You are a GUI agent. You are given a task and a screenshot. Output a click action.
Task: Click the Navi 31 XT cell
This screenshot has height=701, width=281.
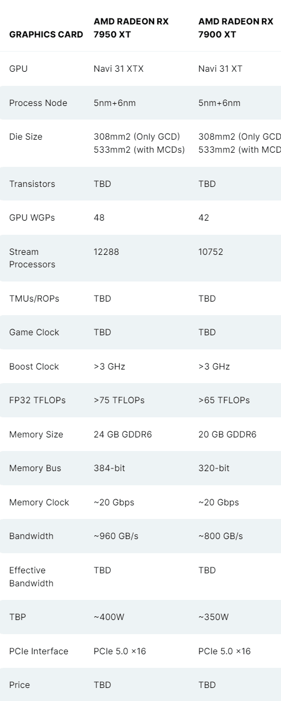coord(221,69)
